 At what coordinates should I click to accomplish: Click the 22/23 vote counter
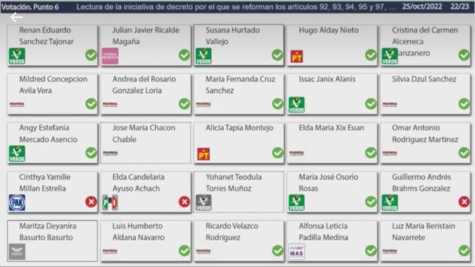click(459, 7)
